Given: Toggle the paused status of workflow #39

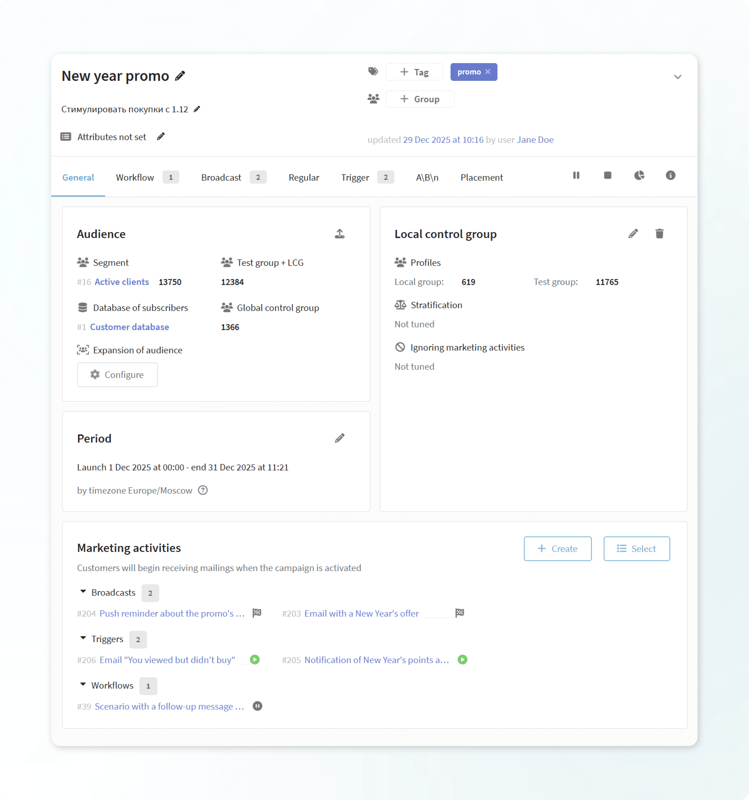Looking at the screenshot, I should coord(257,706).
